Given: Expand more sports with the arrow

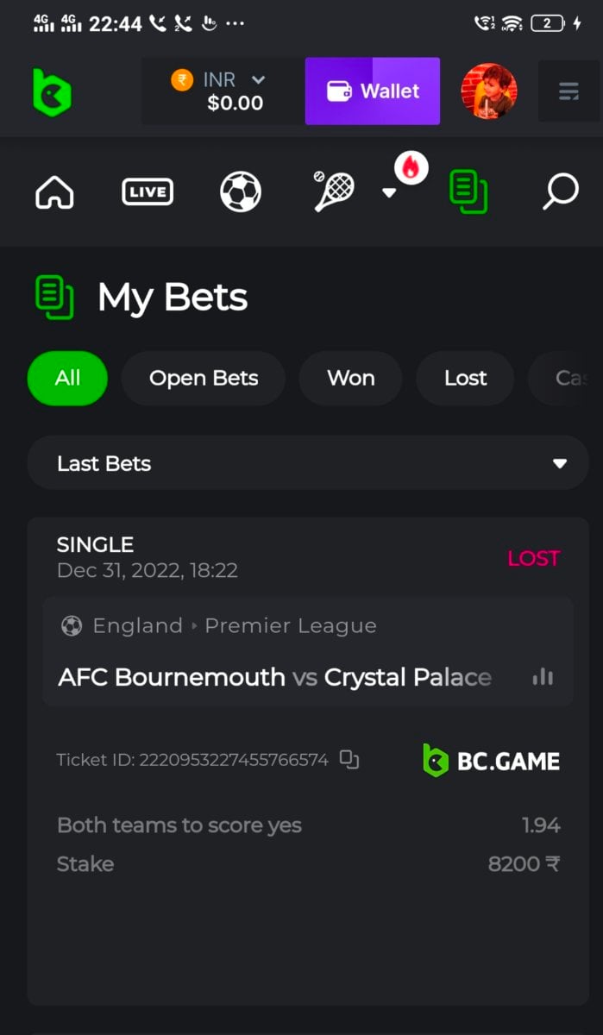Looking at the screenshot, I should (389, 192).
